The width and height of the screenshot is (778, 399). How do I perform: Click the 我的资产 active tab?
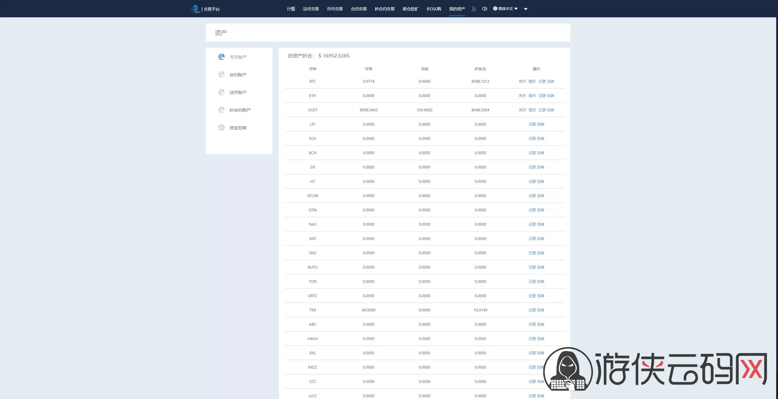[457, 9]
